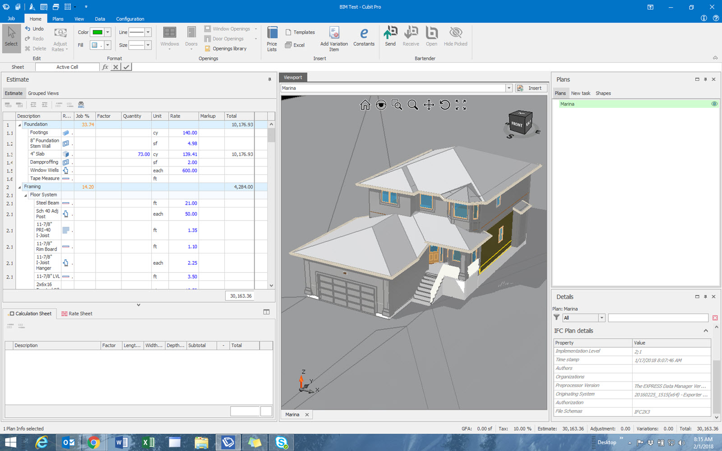Switch to the Plans ribbon tab

click(x=58, y=19)
